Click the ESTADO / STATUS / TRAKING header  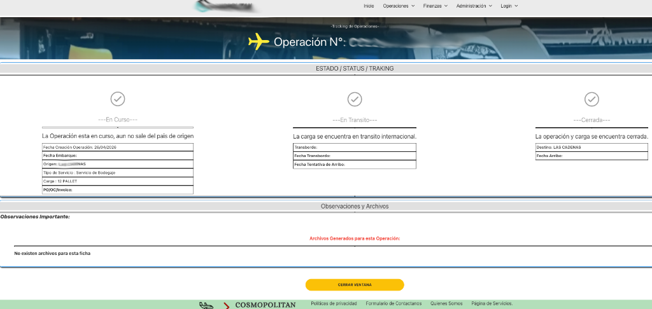tap(355, 69)
